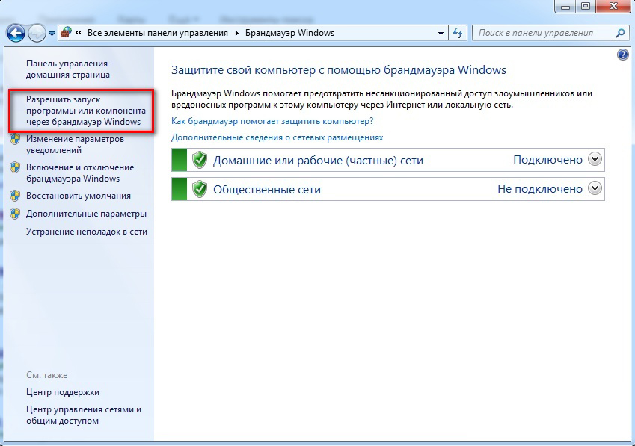Refresh the page using the refresh button
Viewport: 635px width, 446px height.
tap(458, 33)
